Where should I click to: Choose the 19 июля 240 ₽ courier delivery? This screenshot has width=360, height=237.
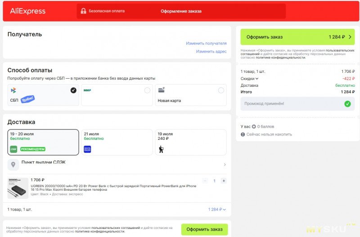[x=191, y=142]
